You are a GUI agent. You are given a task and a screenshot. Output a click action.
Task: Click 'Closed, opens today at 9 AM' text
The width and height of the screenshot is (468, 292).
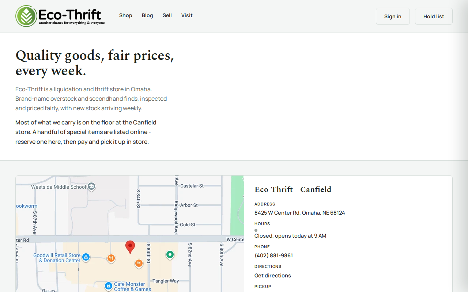[x=290, y=236]
